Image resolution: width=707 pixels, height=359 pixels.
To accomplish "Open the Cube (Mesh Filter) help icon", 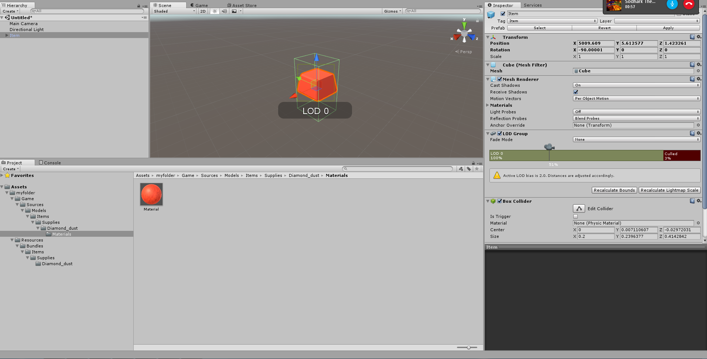I will click(692, 65).
